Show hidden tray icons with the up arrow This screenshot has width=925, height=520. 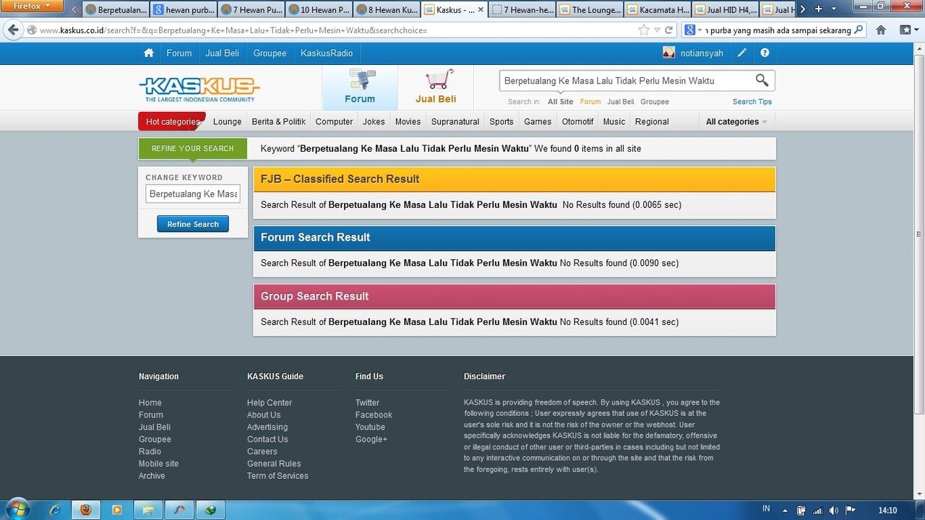click(786, 511)
